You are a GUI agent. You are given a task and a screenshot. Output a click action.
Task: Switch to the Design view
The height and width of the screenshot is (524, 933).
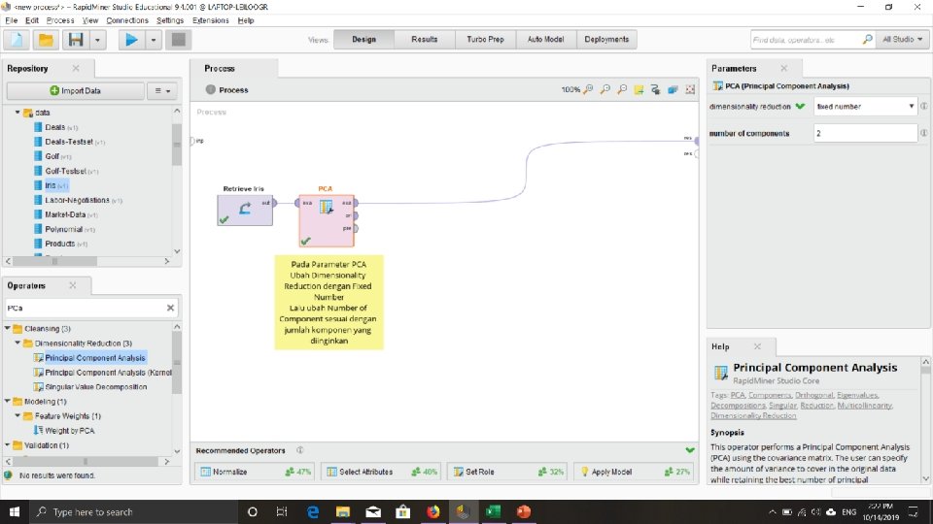click(363, 39)
